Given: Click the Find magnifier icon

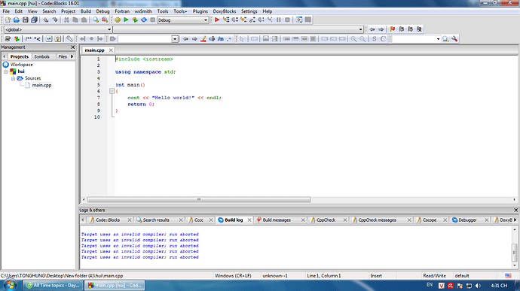Looking at the screenshot, I should click(96, 20).
